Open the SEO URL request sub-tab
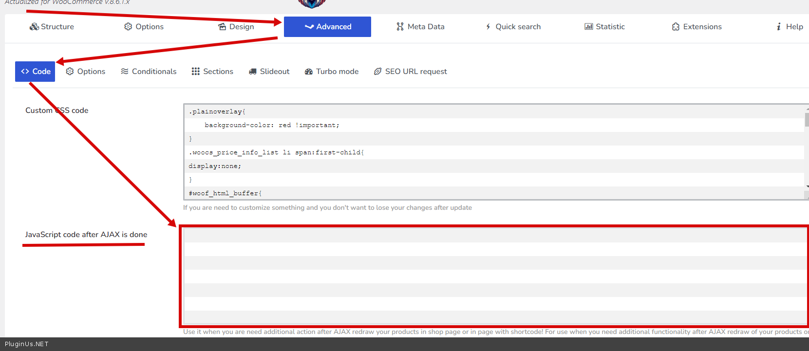The image size is (809, 351). tap(411, 72)
